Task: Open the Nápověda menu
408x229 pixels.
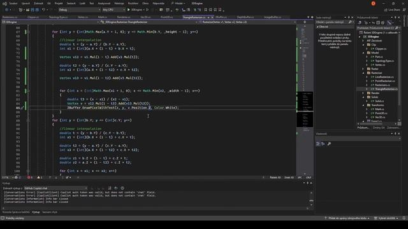Action: (x=159, y=3)
